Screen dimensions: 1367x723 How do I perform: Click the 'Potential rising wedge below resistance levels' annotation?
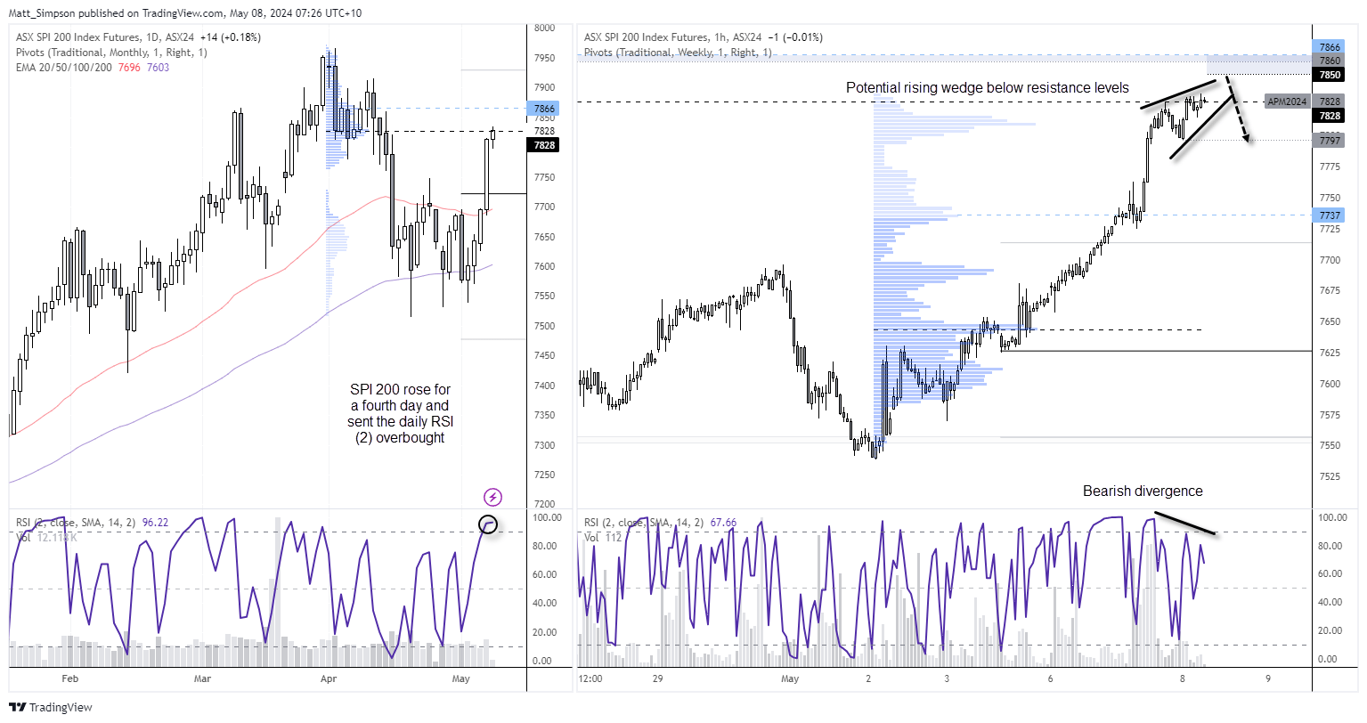[987, 87]
